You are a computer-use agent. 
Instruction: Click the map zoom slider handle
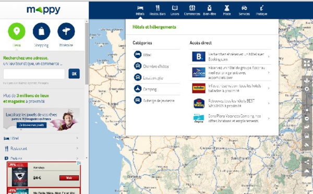point(307,110)
